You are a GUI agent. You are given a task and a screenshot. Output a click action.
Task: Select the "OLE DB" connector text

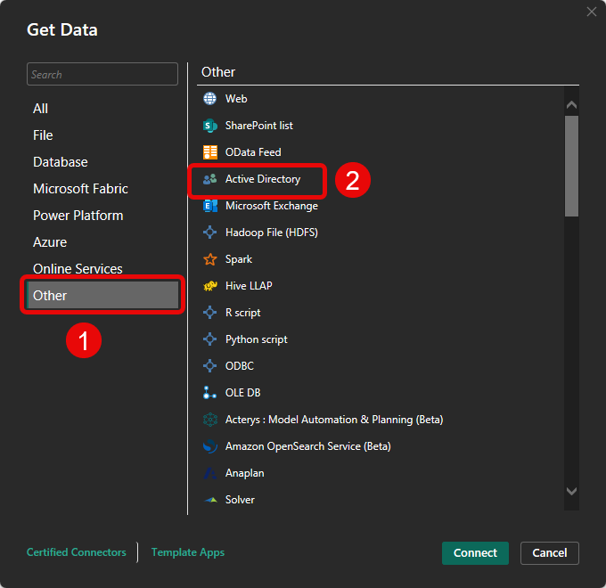(x=242, y=393)
